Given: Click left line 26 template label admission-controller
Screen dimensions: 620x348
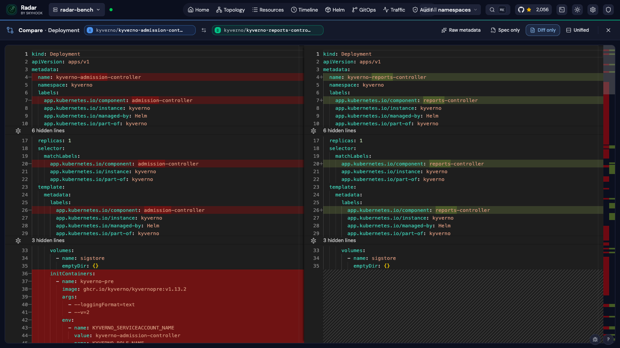Looking at the screenshot, I should (x=130, y=210).
